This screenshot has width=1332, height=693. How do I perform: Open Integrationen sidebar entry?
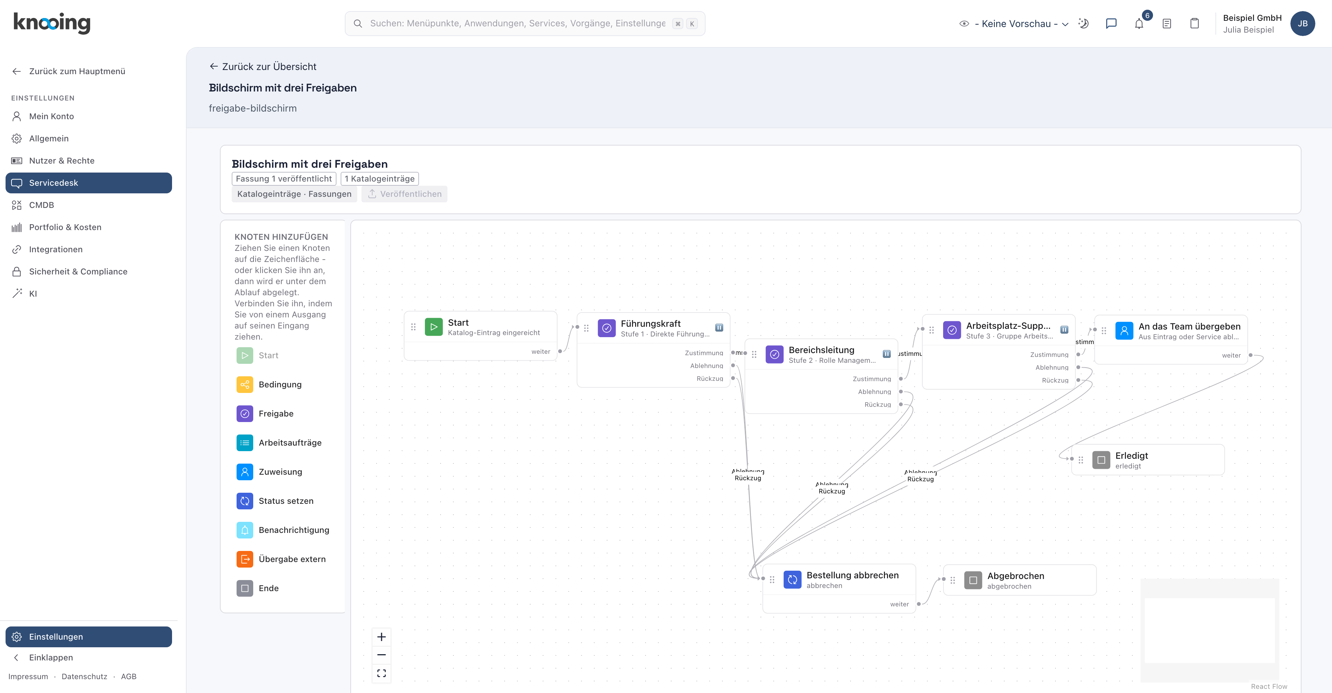[89, 249]
